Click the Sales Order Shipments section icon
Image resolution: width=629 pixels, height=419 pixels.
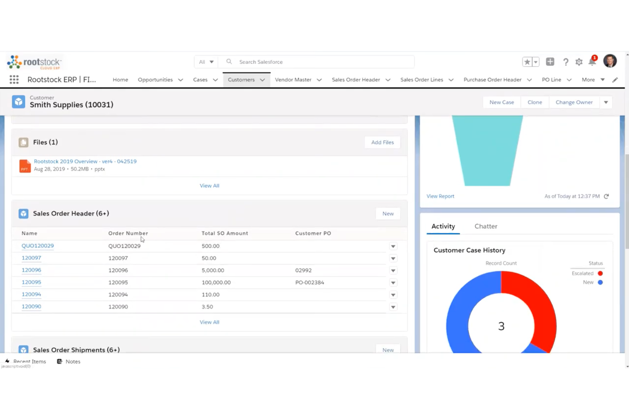(x=23, y=349)
